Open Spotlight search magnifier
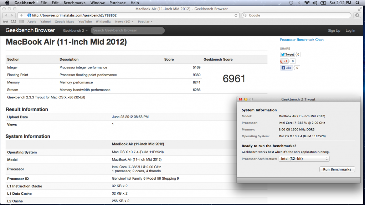The width and height of the screenshot is (365, 205). 358,3
